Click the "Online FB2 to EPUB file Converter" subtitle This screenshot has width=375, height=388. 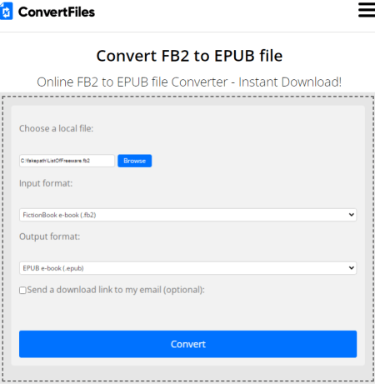coord(132,82)
